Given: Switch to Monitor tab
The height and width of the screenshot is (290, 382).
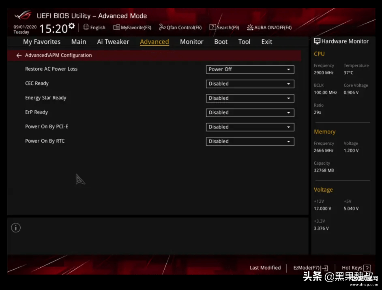Looking at the screenshot, I should (191, 42).
